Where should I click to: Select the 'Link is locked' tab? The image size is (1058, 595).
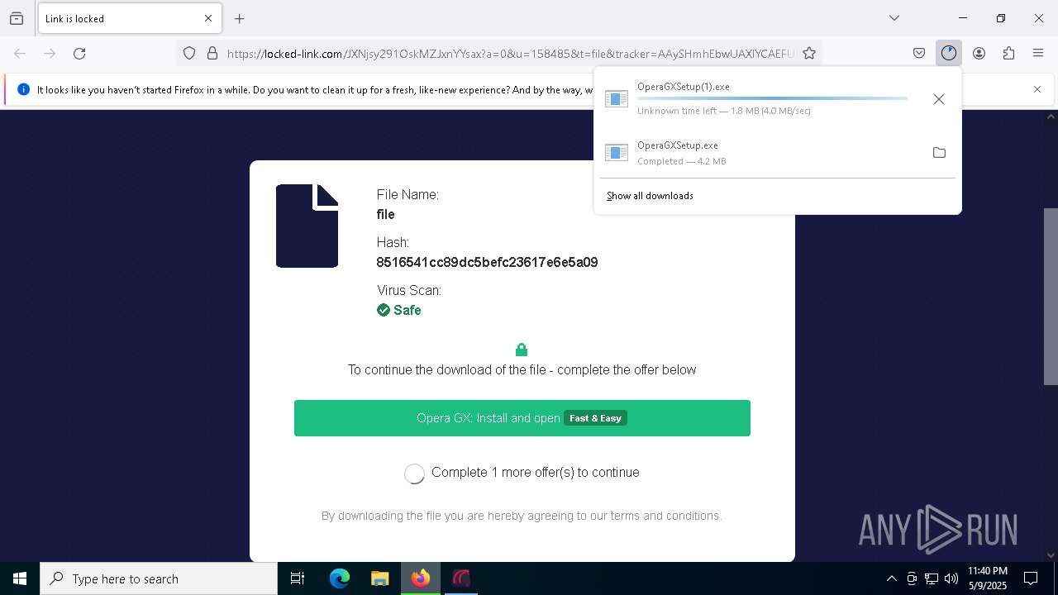pos(130,18)
